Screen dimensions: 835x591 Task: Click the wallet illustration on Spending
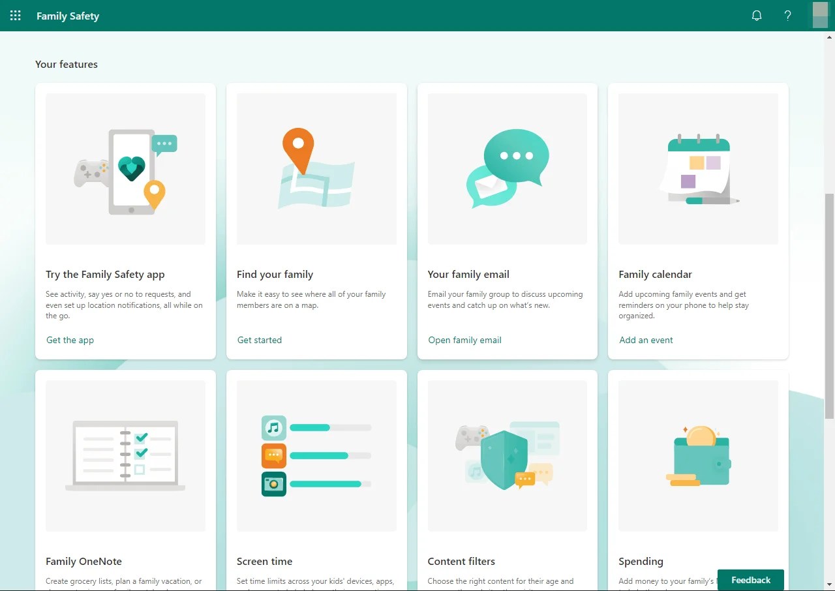698,455
